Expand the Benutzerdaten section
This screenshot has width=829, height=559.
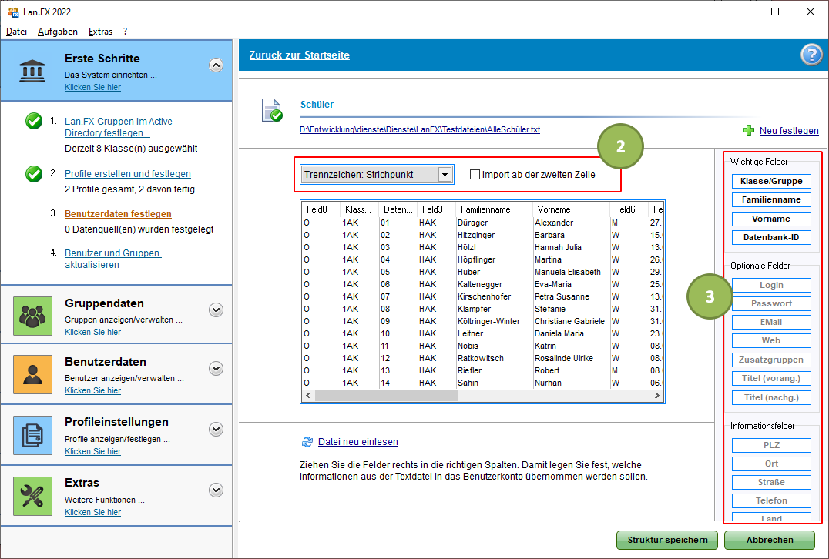point(216,368)
